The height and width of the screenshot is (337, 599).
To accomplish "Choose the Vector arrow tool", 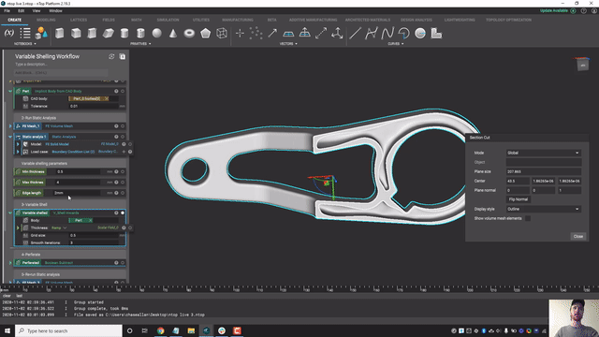I will 272,34.
